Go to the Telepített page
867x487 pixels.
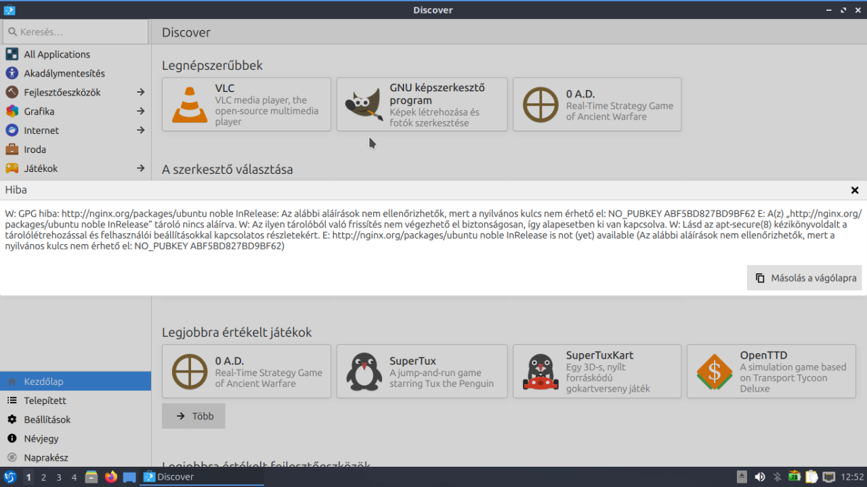click(x=75, y=400)
